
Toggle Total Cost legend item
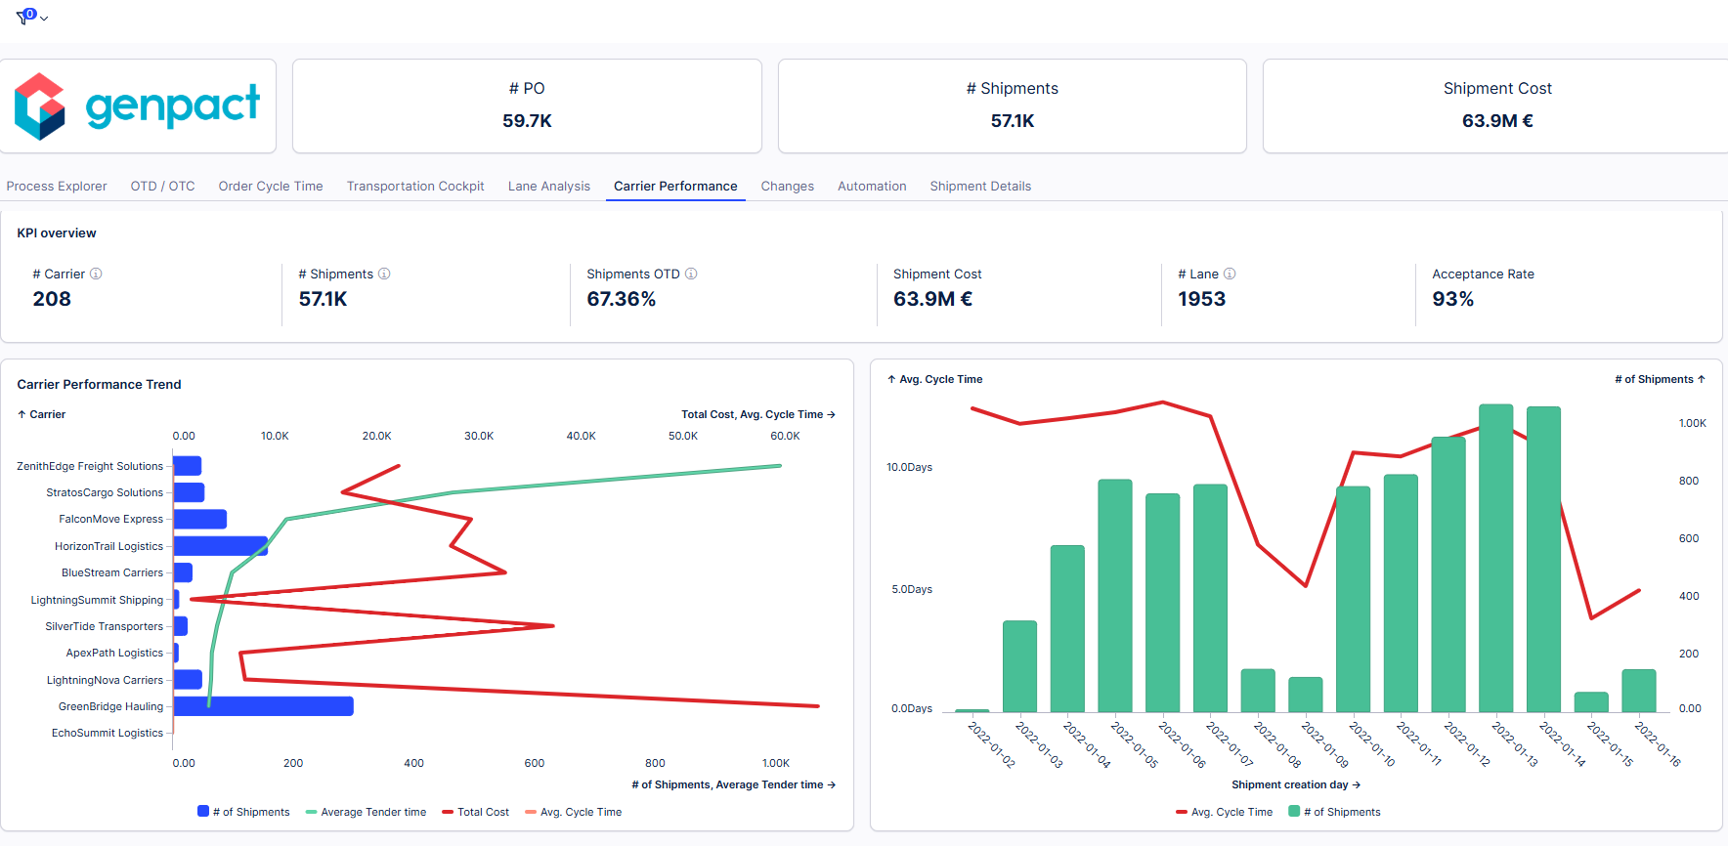[475, 812]
